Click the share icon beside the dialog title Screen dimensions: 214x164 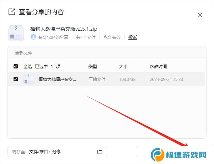point(12,12)
